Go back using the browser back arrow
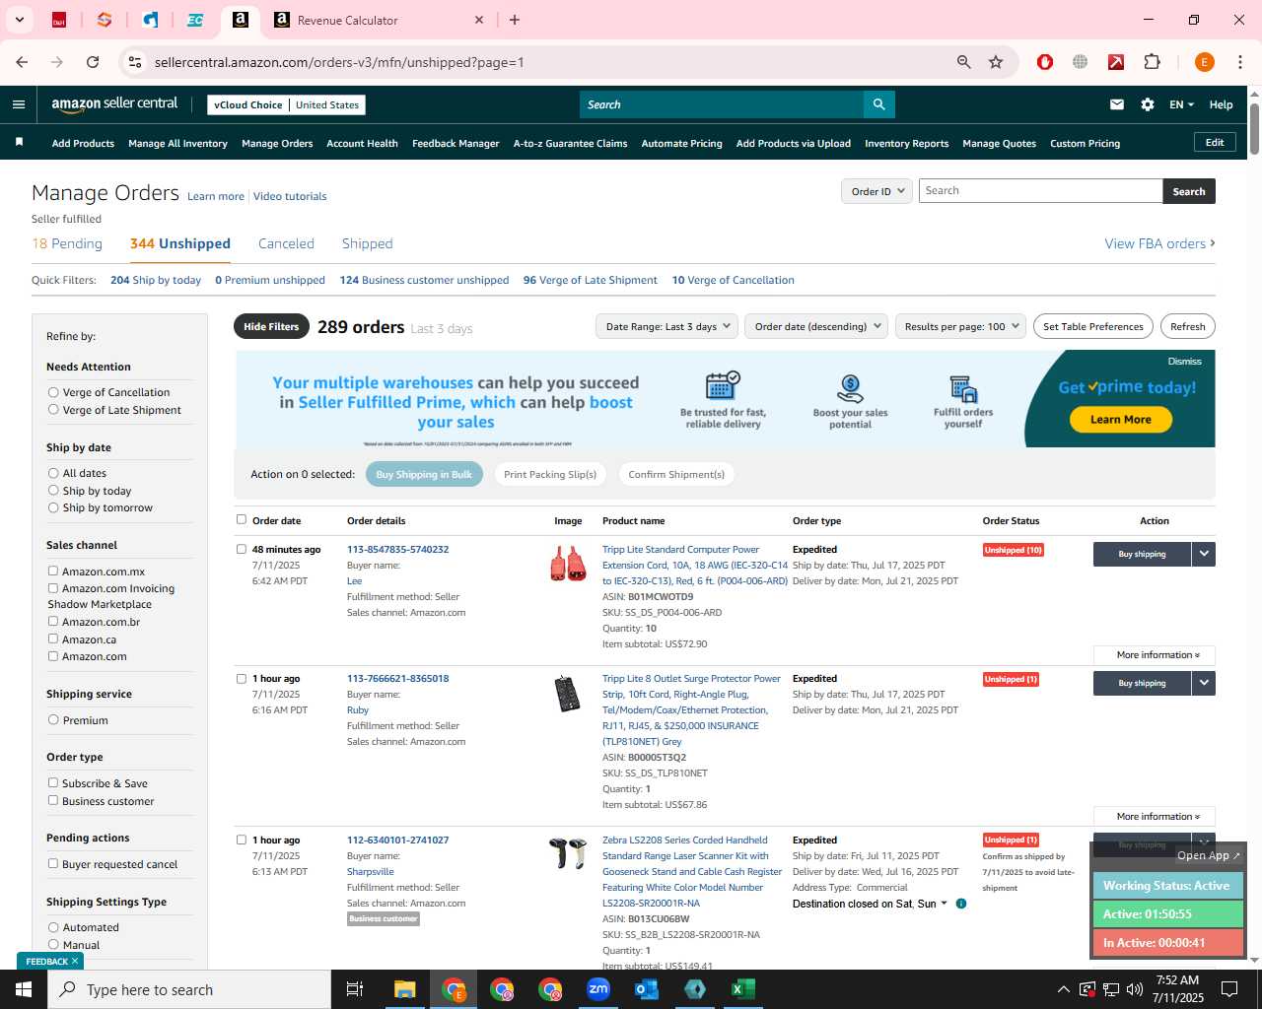 [x=22, y=62]
